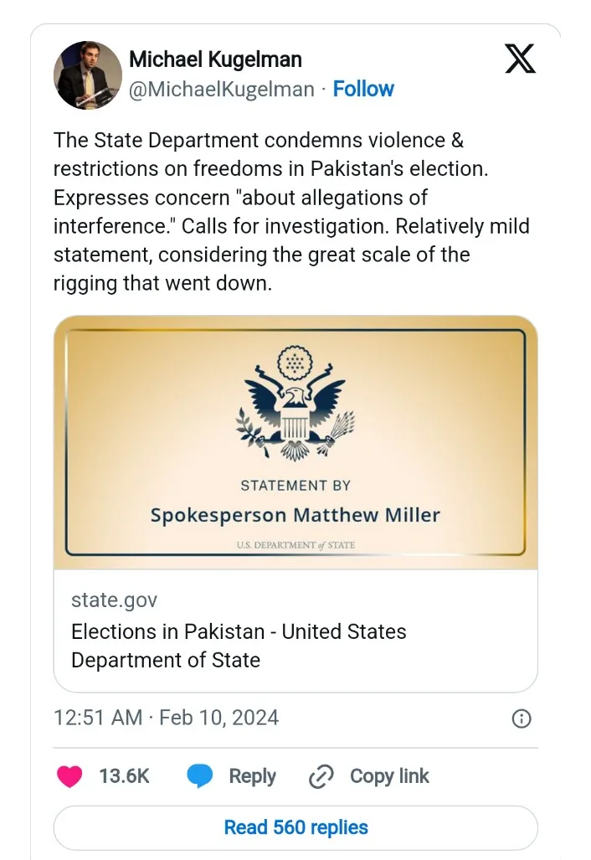
Task: Click the 12:51 AM Feb 10, 2024 timestamp
Action: coord(166,718)
